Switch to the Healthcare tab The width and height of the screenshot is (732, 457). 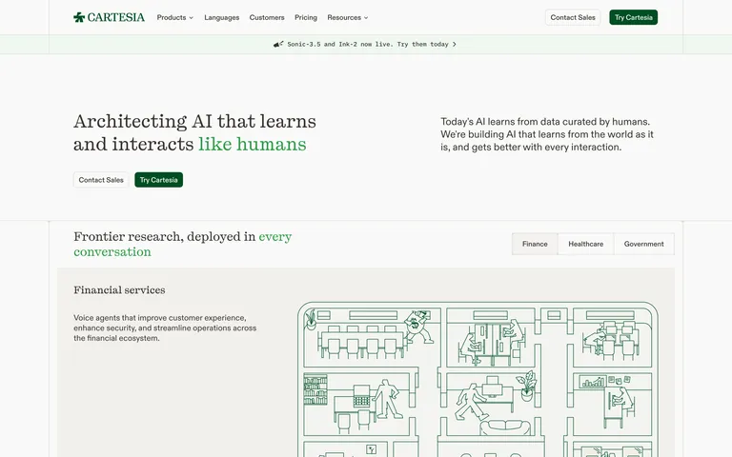[x=585, y=244]
